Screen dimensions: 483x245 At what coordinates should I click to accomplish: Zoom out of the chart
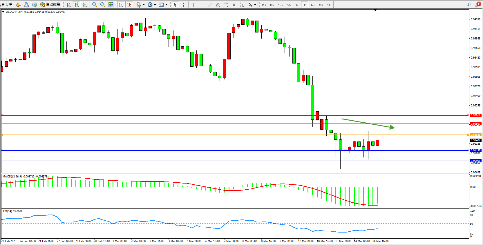point(102,5)
